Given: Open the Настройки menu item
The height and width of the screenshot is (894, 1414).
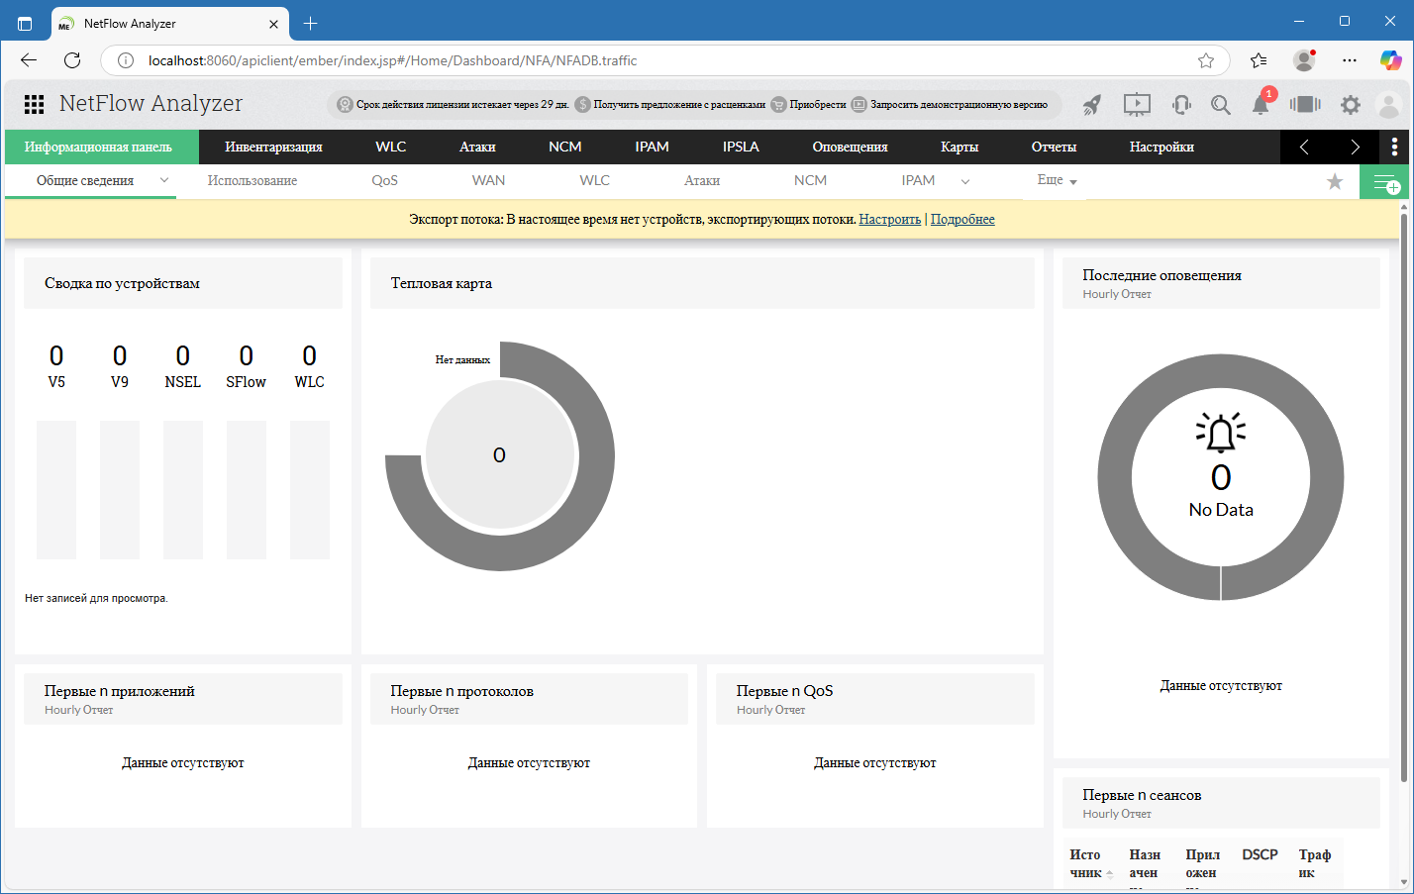Looking at the screenshot, I should click(1161, 147).
